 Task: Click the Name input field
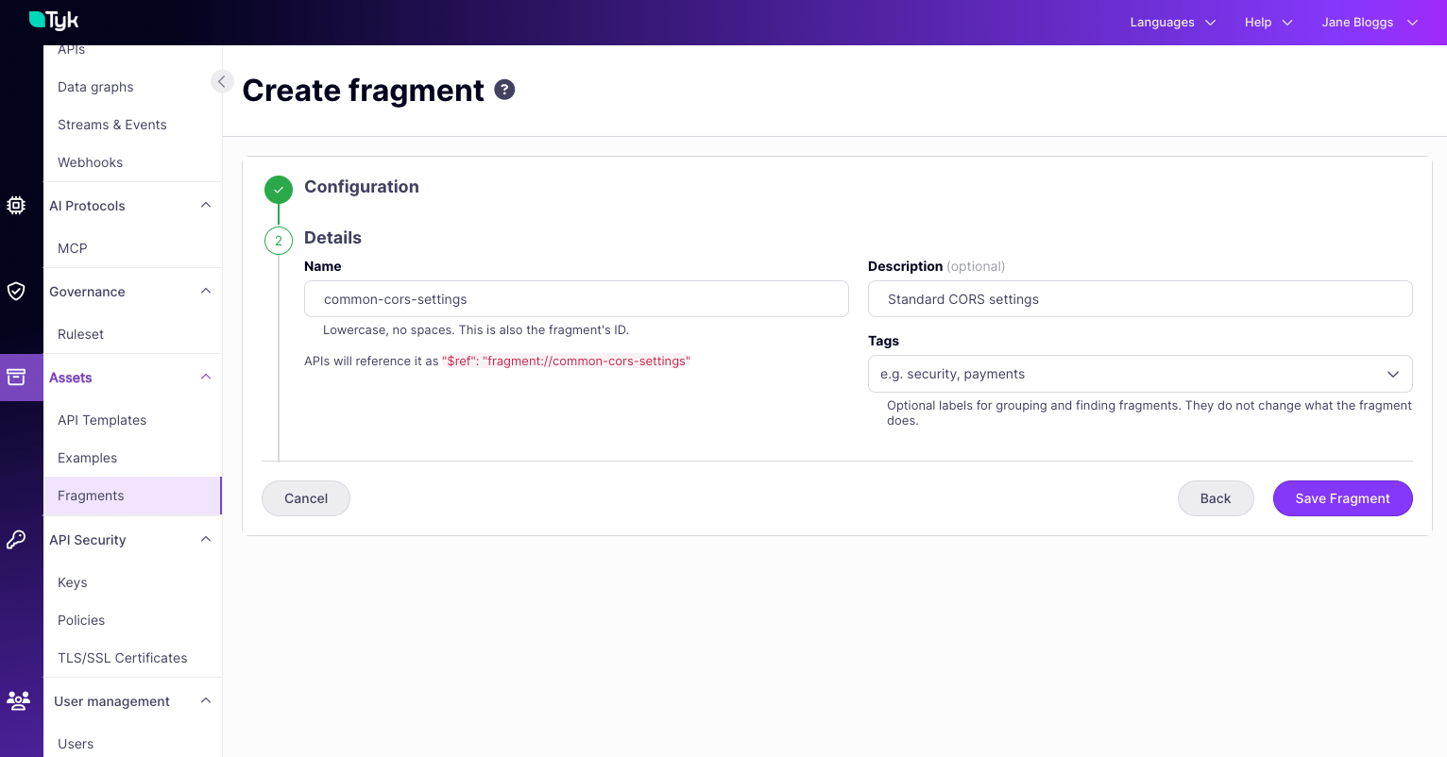(x=576, y=299)
